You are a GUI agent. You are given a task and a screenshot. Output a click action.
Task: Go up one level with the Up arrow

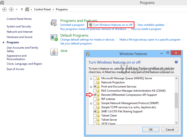[22, 9]
